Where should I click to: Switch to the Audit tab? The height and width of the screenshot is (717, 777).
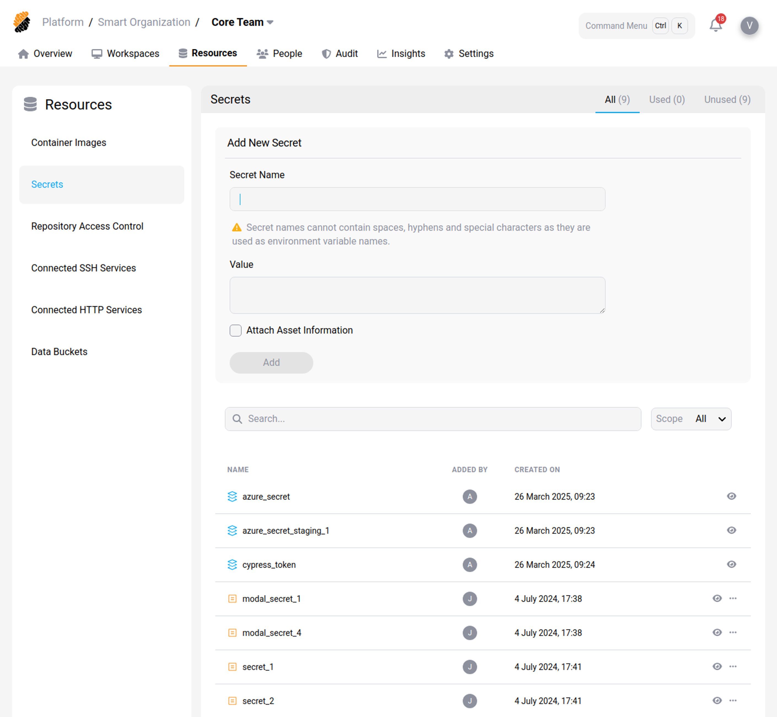pos(340,53)
